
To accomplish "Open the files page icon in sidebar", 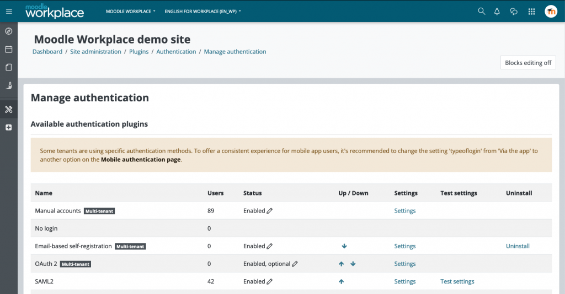I will tap(9, 67).
